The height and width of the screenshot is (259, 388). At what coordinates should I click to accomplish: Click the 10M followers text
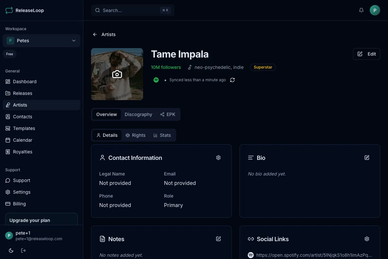coord(166,67)
